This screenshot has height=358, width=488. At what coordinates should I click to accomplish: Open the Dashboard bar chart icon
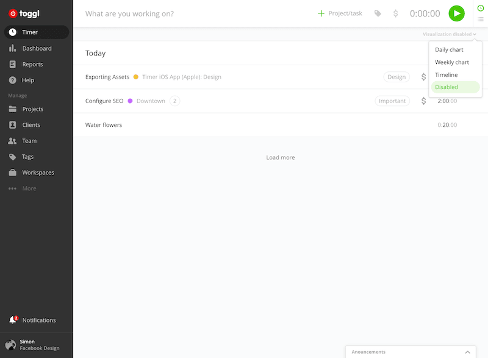(x=12, y=48)
